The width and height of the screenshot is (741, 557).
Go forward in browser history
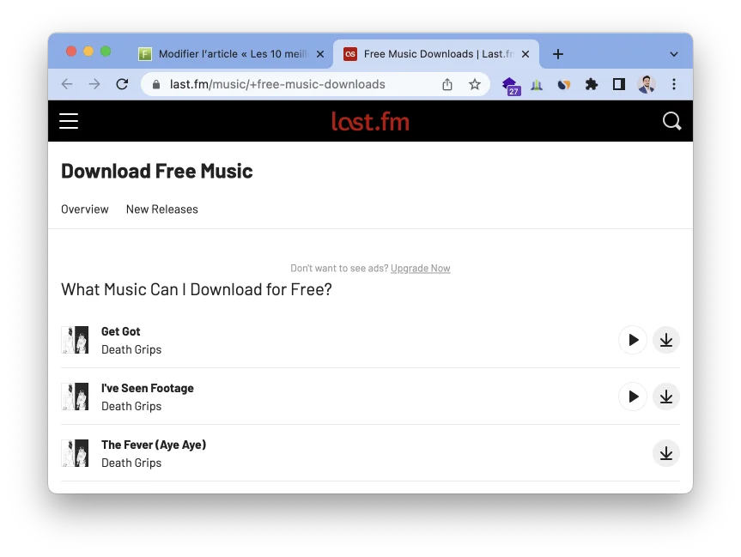94,84
